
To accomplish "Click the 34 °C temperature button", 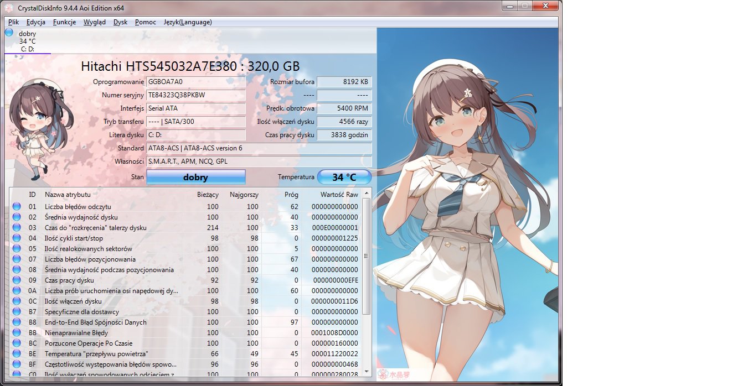I will pyautogui.click(x=344, y=177).
